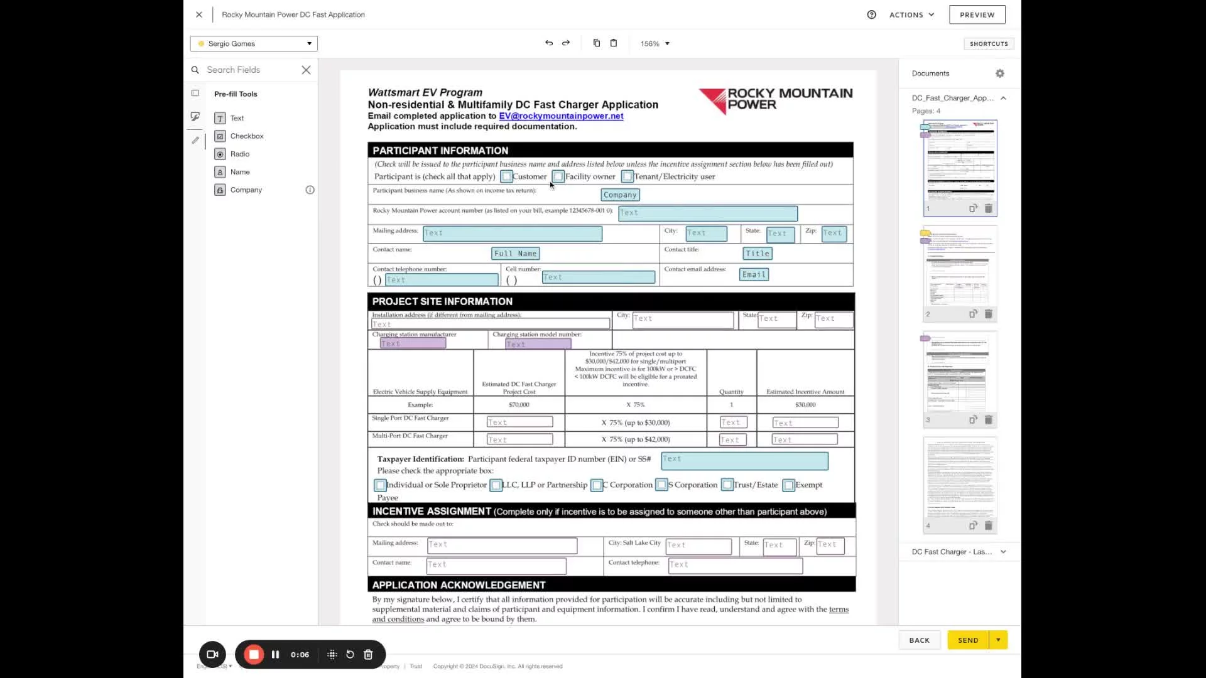Select the Title field for contact title

coord(758,254)
